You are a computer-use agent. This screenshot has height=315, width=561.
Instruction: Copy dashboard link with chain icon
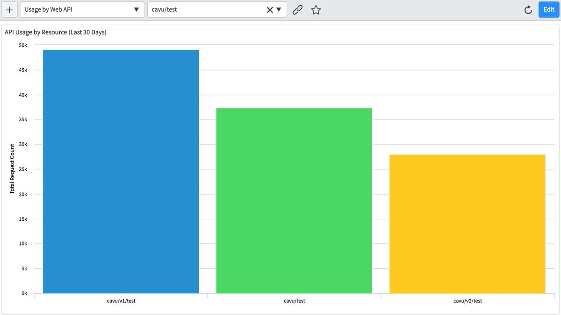pyautogui.click(x=297, y=10)
